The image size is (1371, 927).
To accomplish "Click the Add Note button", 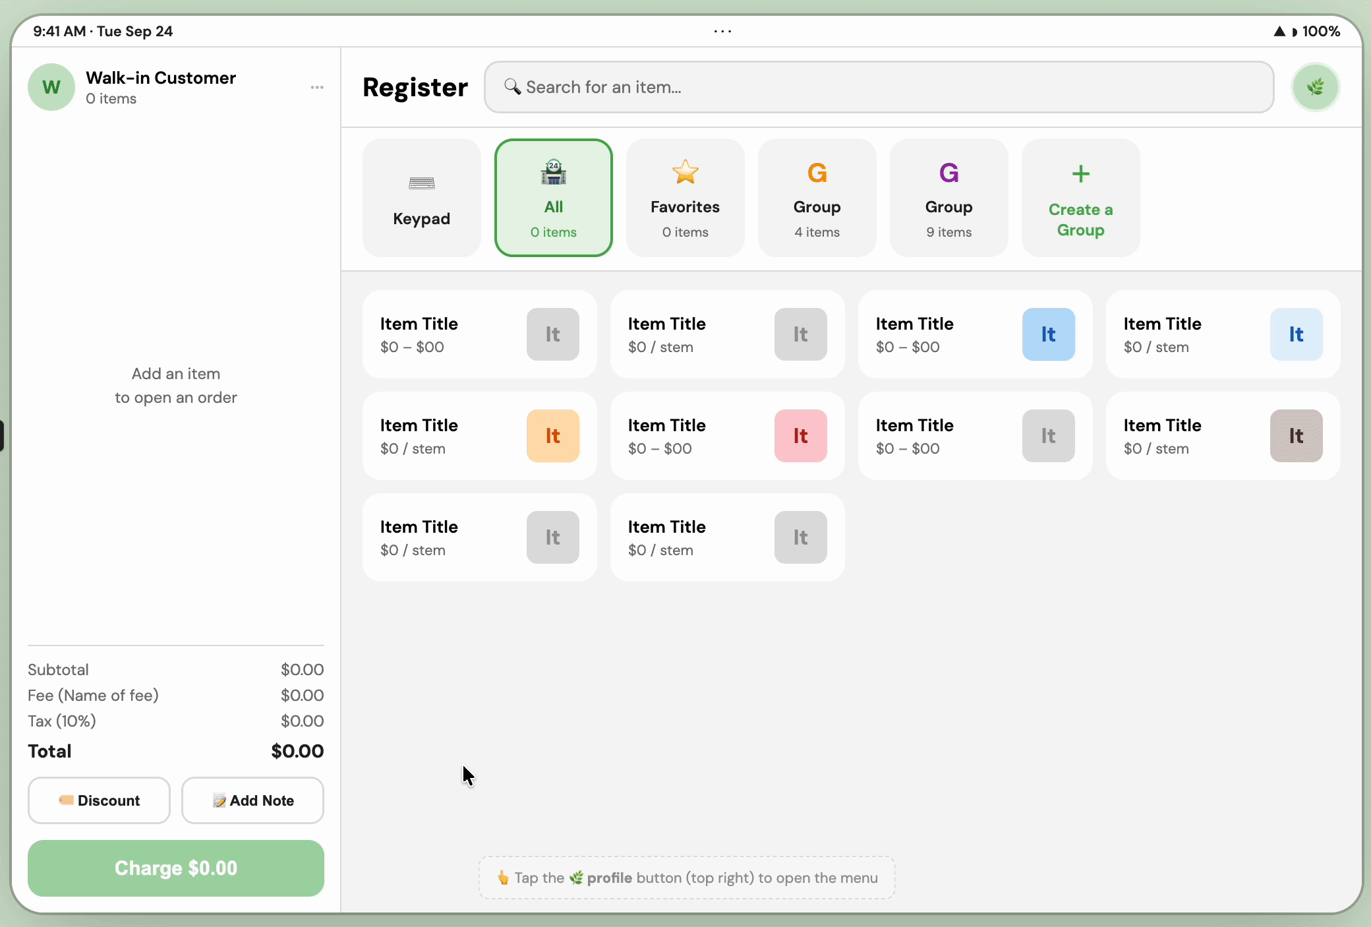I will pos(252,800).
